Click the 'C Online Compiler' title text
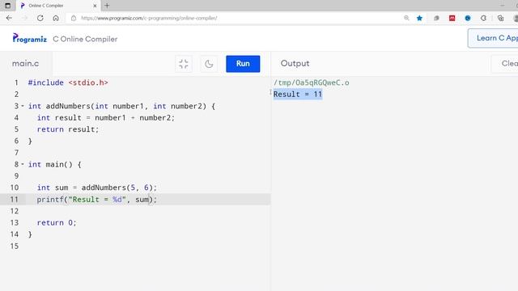This screenshot has height=291, width=518. coord(85,39)
